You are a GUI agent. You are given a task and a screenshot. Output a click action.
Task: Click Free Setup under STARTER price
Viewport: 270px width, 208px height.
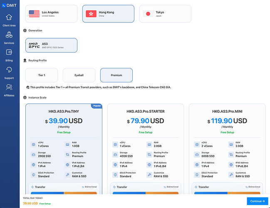click(x=146, y=132)
